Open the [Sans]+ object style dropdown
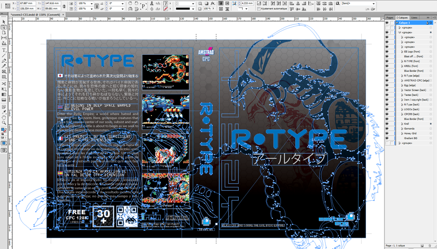Screen dimensions: 437x249 374,3
